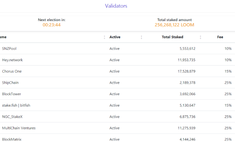Sort by Total Staked using its arrow icon
This screenshot has height=142, width=235.
(200, 37)
